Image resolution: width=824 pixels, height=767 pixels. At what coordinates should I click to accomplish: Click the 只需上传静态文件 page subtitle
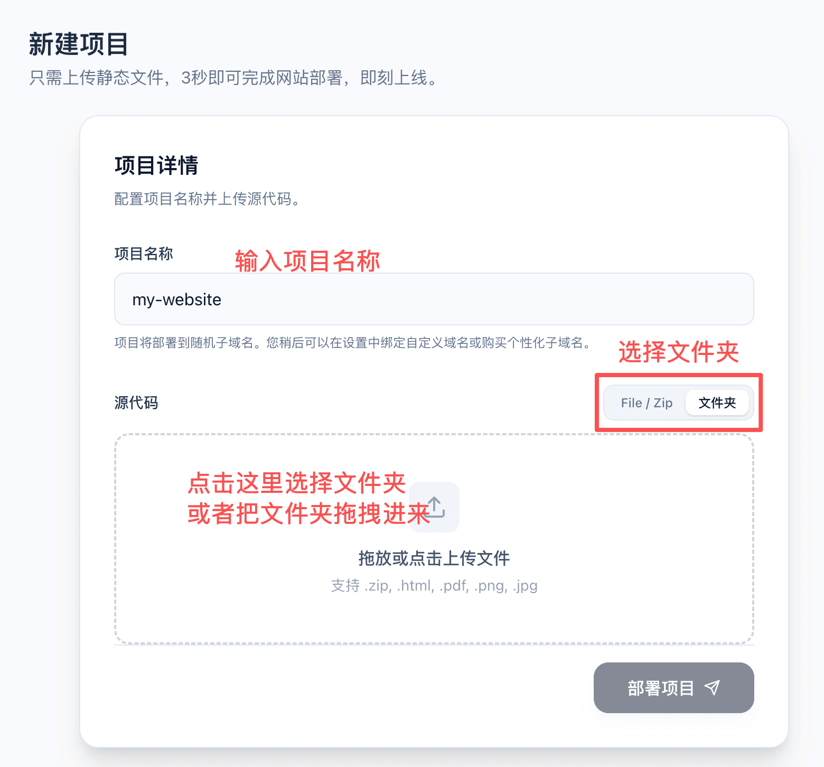pyautogui.click(x=233, y=78)
